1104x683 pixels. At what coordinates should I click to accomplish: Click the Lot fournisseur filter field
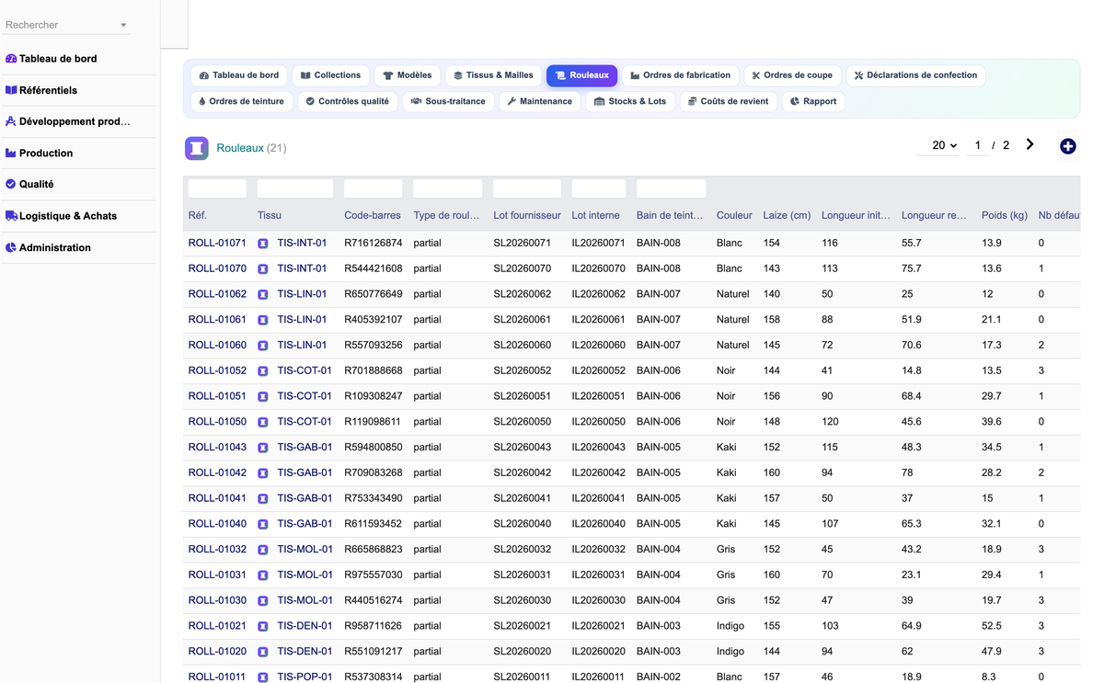(x=527, y=188)
